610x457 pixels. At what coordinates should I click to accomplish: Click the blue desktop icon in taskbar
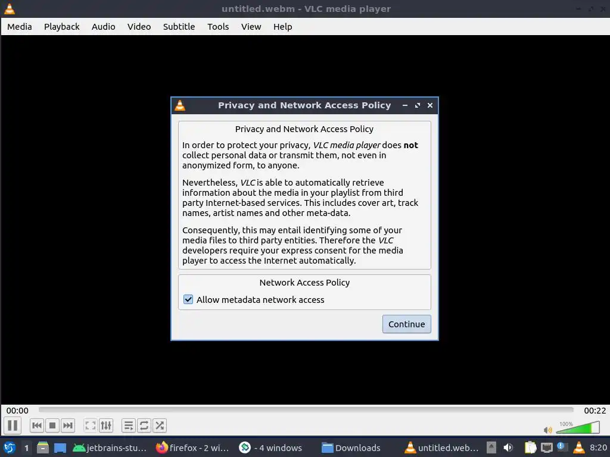(x=60, y=448)
